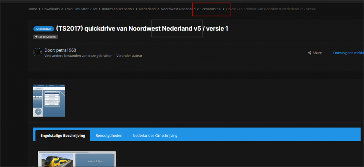
Task: Open the file screenshot thumbnail
Action: [49, 101]
